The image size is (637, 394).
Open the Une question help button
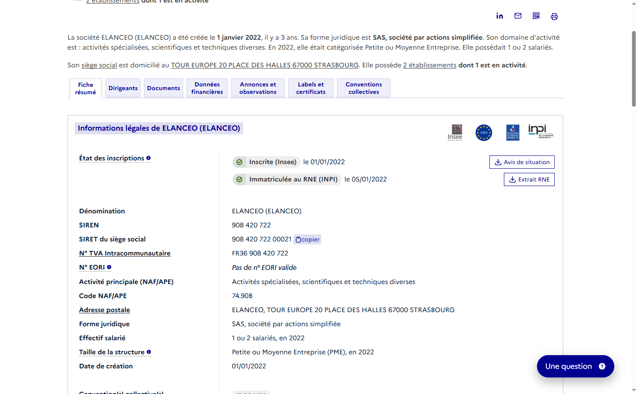[x=575, y=366]
